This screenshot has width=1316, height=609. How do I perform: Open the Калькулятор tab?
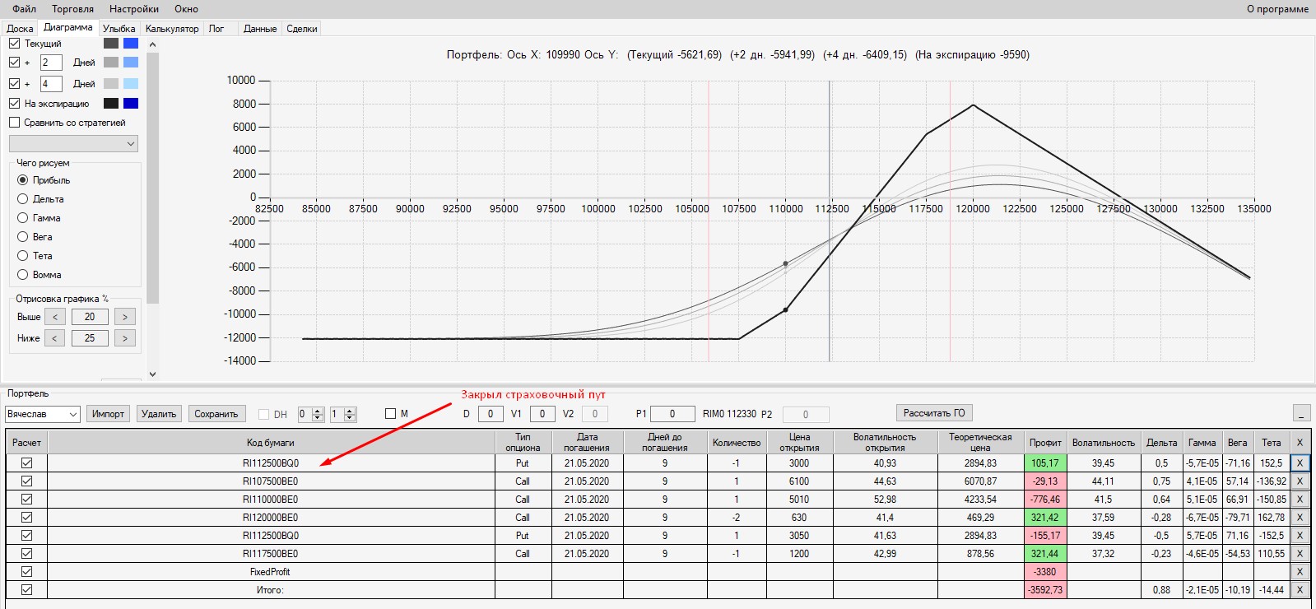(x=172, y=29)
